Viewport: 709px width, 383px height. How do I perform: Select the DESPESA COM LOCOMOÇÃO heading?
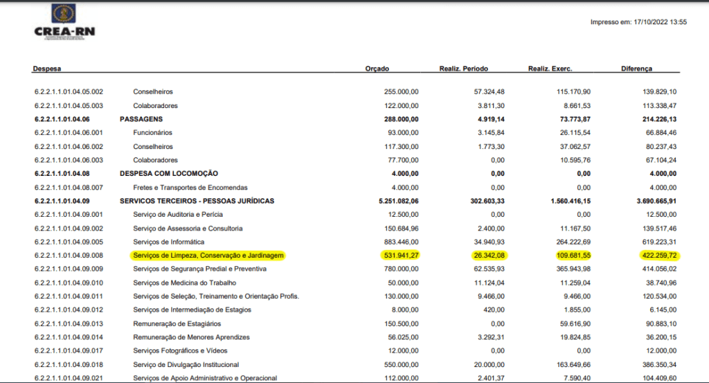click(169, 173)
